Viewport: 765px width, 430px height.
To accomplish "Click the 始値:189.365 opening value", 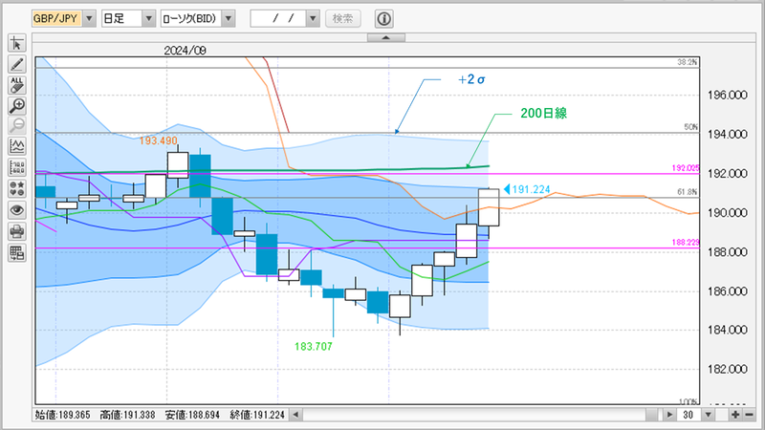I will point(63,415).
